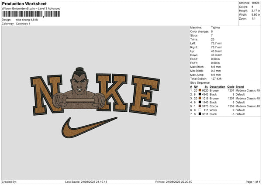The width and height of the screenshot is (262, 185).
Task: Click the Nike swoosh in the design preview
Action: point(89,128)
